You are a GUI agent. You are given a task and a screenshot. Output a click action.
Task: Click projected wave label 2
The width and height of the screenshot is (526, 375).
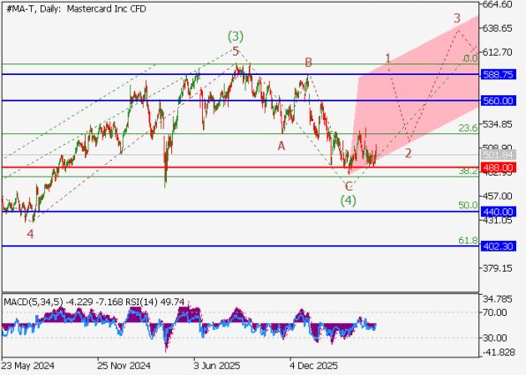(x=408, y=154)
